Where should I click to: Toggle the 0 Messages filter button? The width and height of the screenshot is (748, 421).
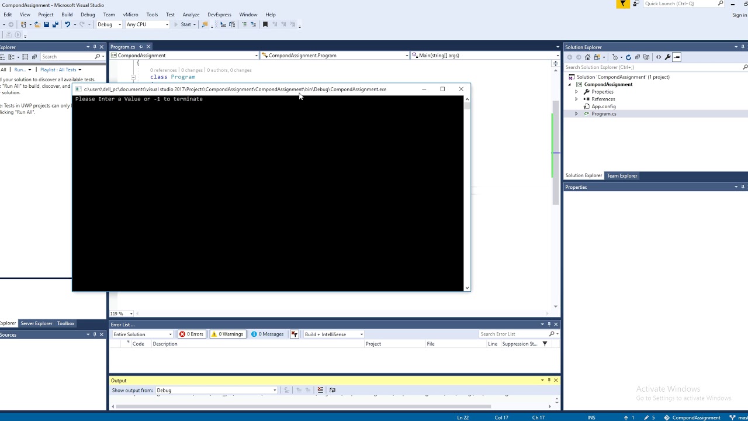point(268,334)
